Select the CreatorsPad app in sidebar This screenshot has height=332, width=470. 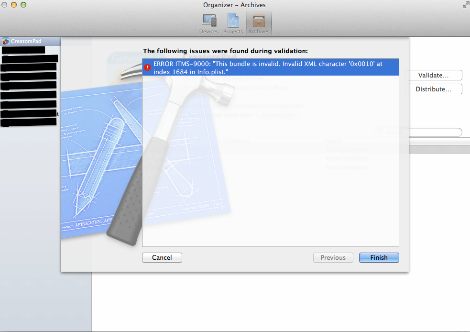(30, 41)
